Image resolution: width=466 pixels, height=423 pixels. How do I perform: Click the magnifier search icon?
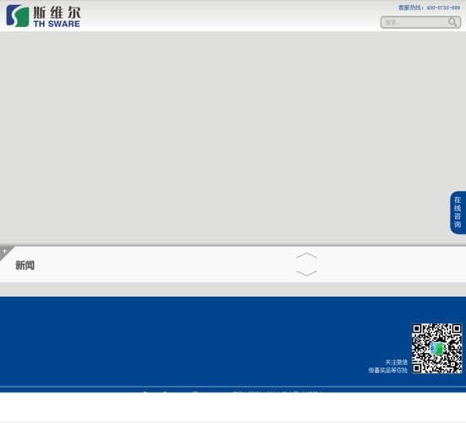(452, 22)
